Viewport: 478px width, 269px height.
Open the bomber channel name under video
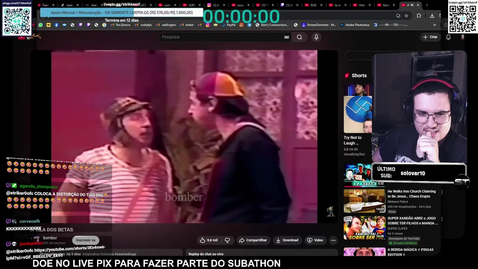[x=50, y=238]
